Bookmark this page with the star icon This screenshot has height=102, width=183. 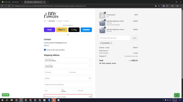coord(159,6)
